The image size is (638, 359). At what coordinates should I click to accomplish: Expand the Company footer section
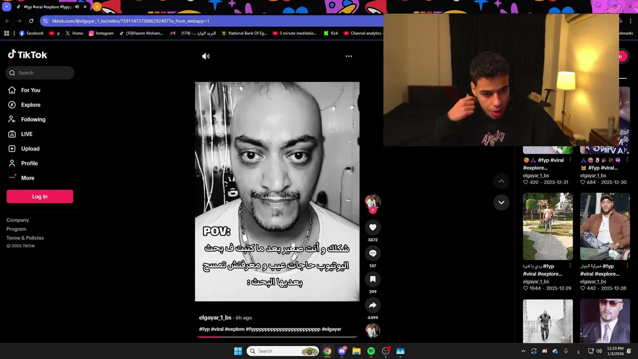[17, 220]
